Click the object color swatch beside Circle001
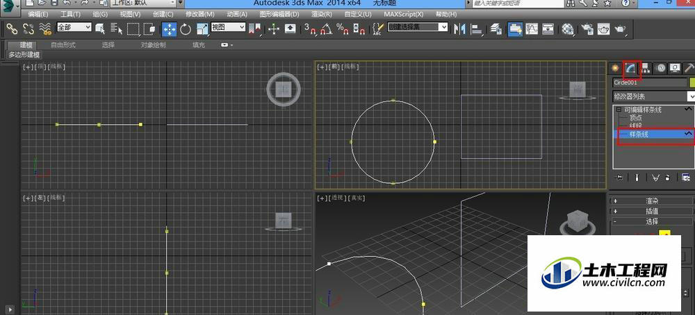The image size is (695, 315). point(692,83)
